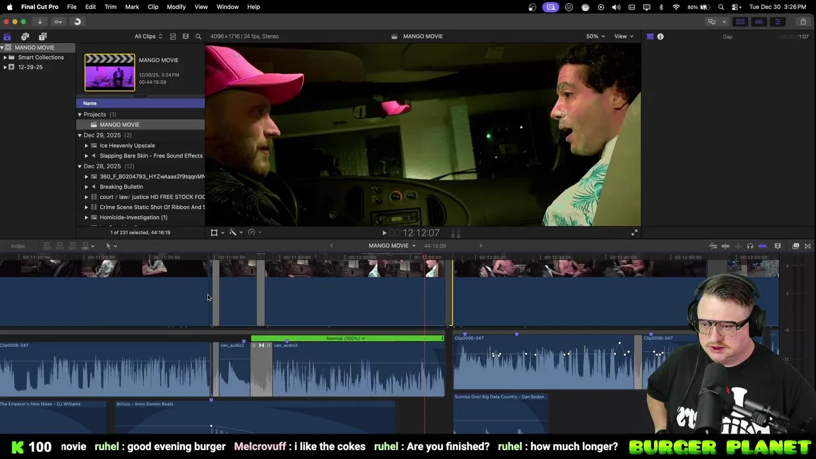
Task: Click the secondary display toggle button
Action: click(711, 22)
